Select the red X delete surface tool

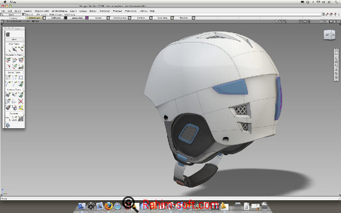click(20, 101)
